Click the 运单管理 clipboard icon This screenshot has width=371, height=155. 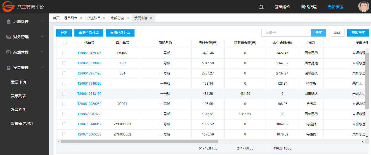point(9,21)
